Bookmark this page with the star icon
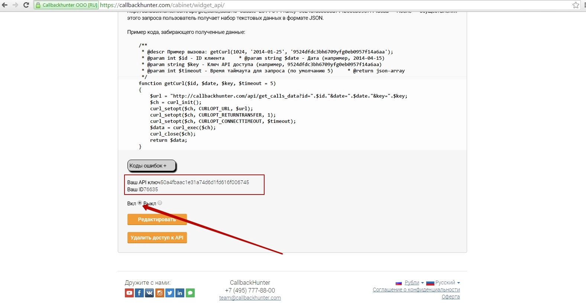This screenshot has width=586, height=307. point(576,5)
